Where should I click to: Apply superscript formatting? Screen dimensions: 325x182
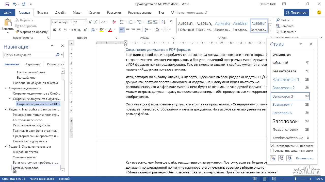pos(85,30)
